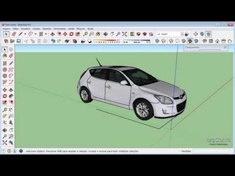Click the New file icon

point(6,41)
